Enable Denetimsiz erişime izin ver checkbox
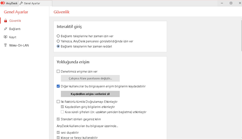 [x=58, y=72]
